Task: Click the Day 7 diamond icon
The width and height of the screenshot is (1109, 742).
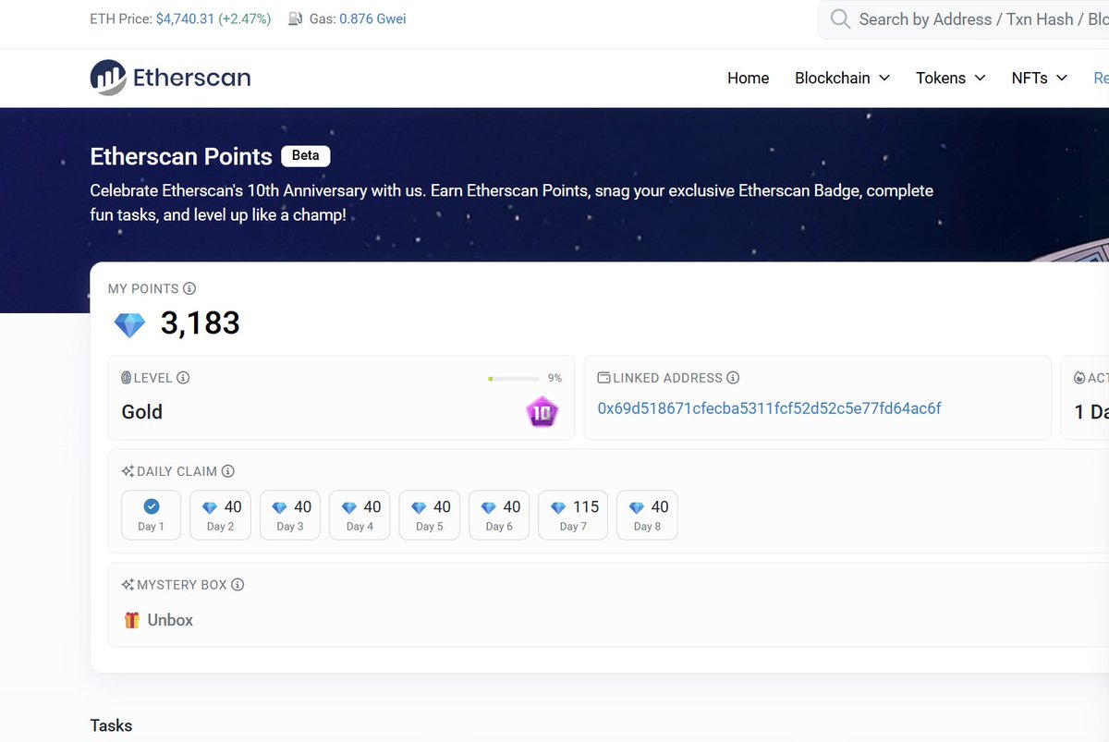Action: pos(558,507)
